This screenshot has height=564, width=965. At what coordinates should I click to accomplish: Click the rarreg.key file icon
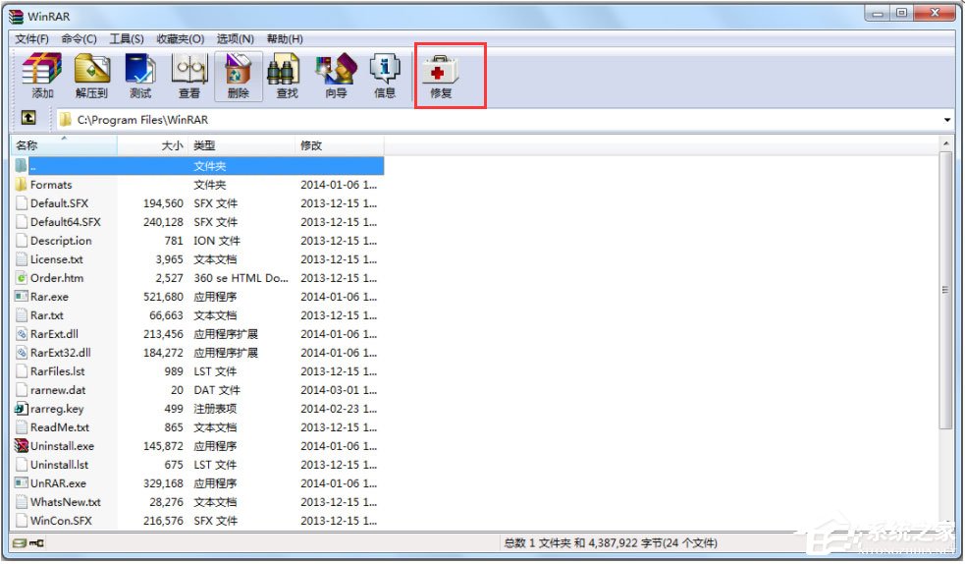pyautogui.click(x=21, y=408)
